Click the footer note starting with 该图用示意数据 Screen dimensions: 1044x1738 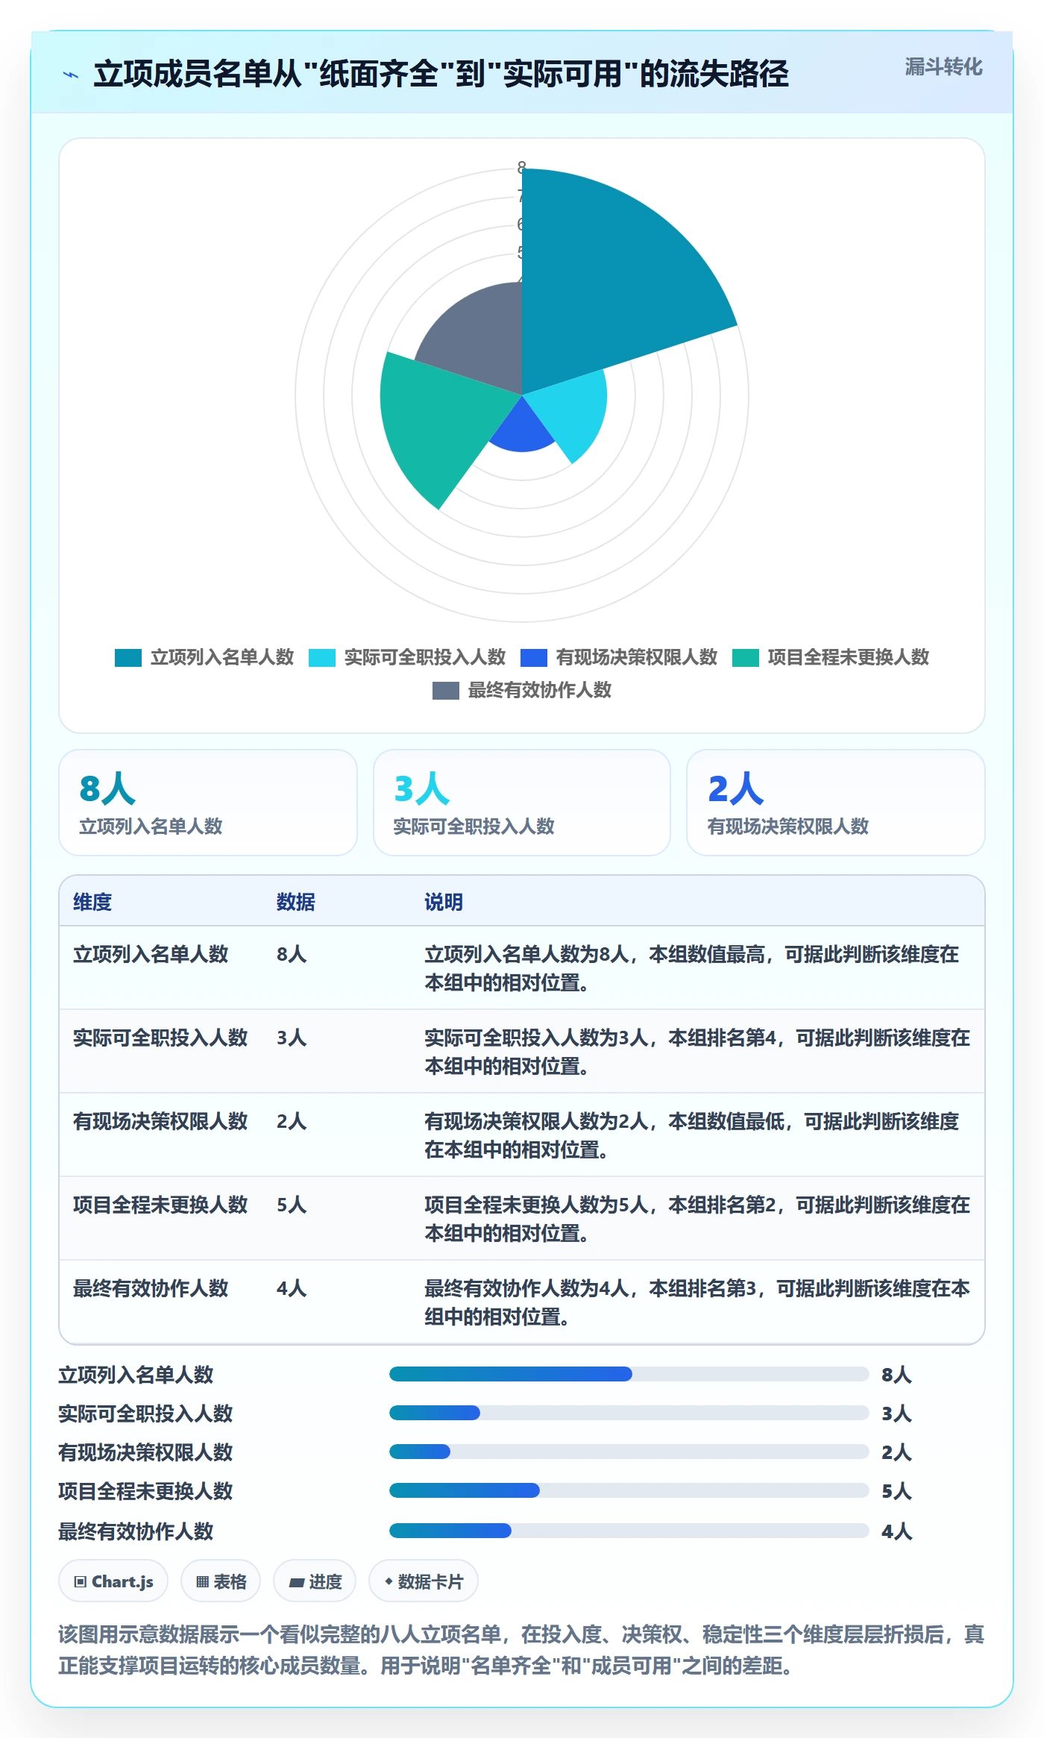(521, 1649)
